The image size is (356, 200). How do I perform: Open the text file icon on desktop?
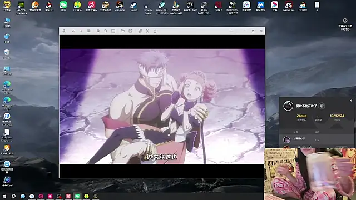[317, 6]
